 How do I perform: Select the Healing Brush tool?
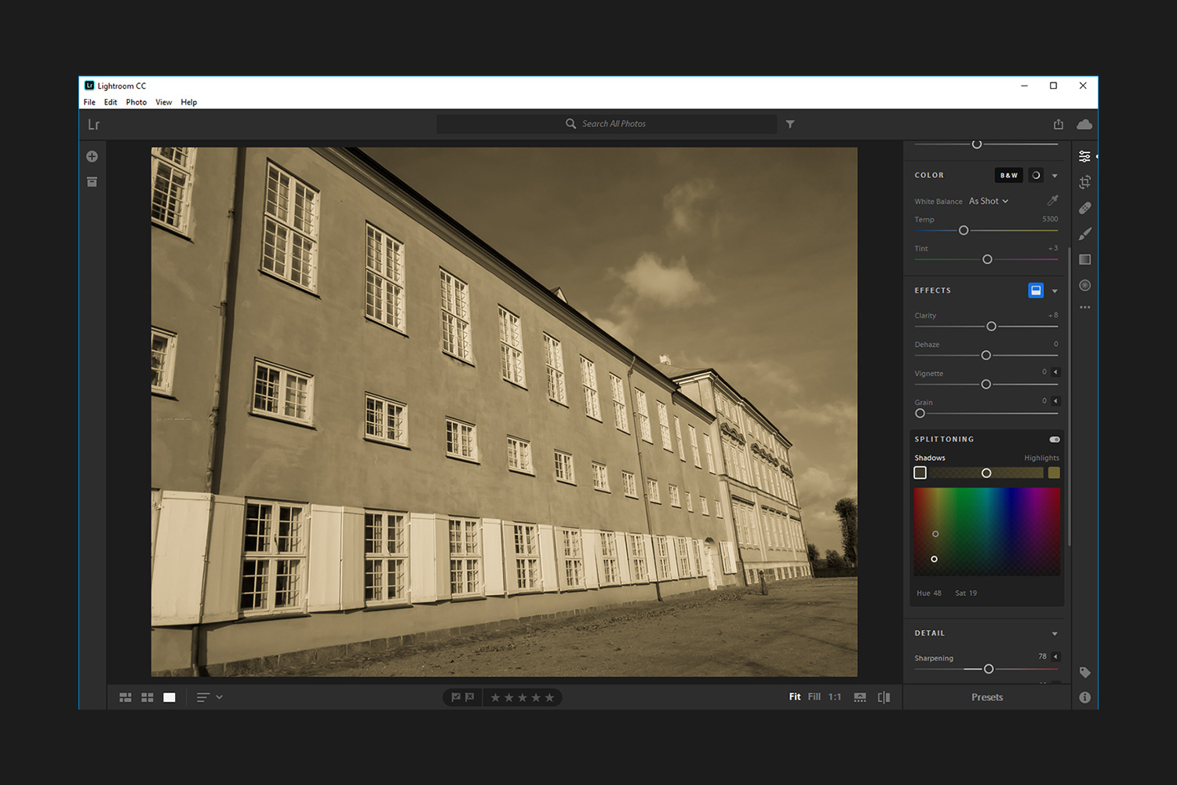tap(1085, 207)
